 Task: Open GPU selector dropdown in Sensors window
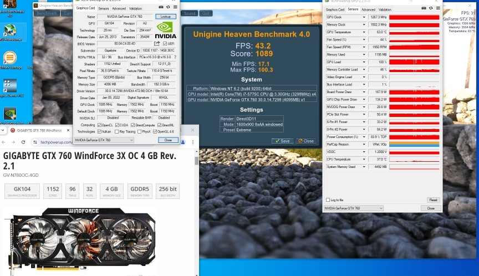pyautogui.click(x=354, y=208)
